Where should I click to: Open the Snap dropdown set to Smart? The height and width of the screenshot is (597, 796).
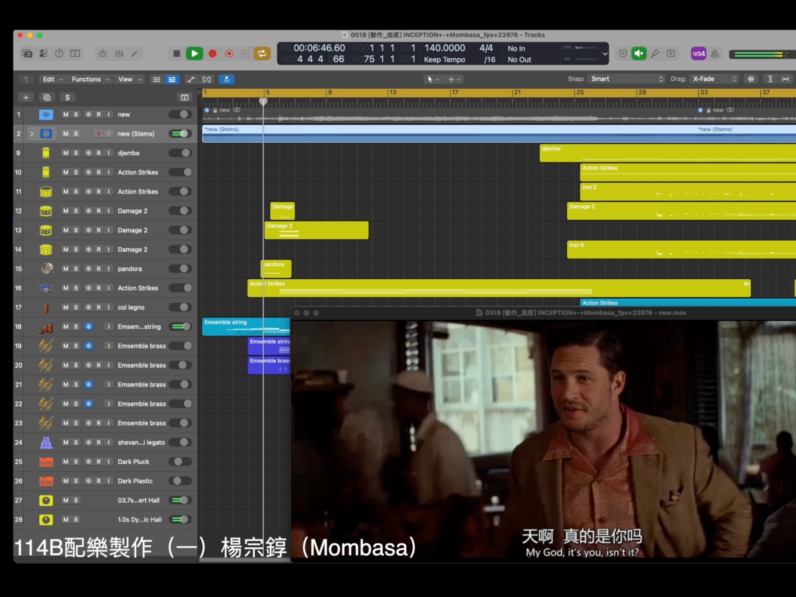[x=626, y=79]
